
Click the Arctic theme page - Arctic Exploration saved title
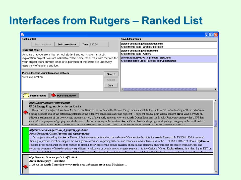142,47
